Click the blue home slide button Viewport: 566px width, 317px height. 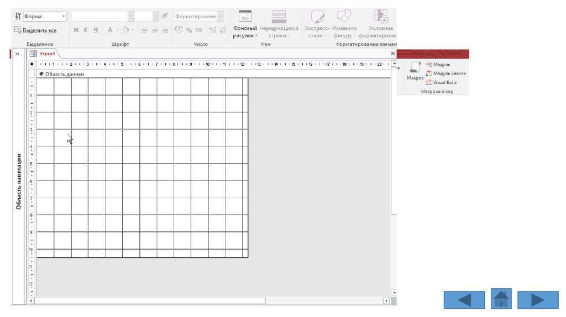tap(501, 299)
